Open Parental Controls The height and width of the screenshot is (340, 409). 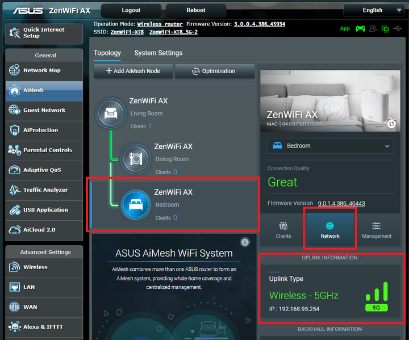(44, 150)
